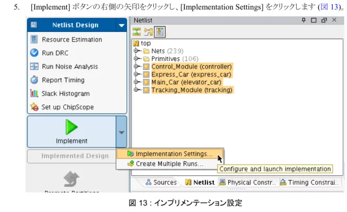Click the second Netlist toolbar tree icon

click(x=148, y=32)
